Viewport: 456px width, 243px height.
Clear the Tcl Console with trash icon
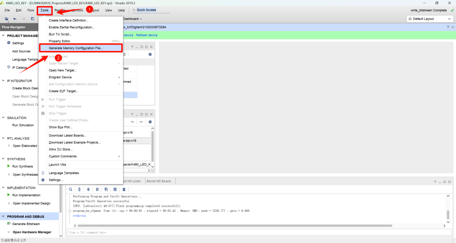124,189
